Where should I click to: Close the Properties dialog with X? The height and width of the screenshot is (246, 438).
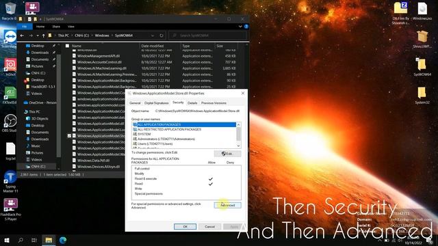click(x=243, y=93)
